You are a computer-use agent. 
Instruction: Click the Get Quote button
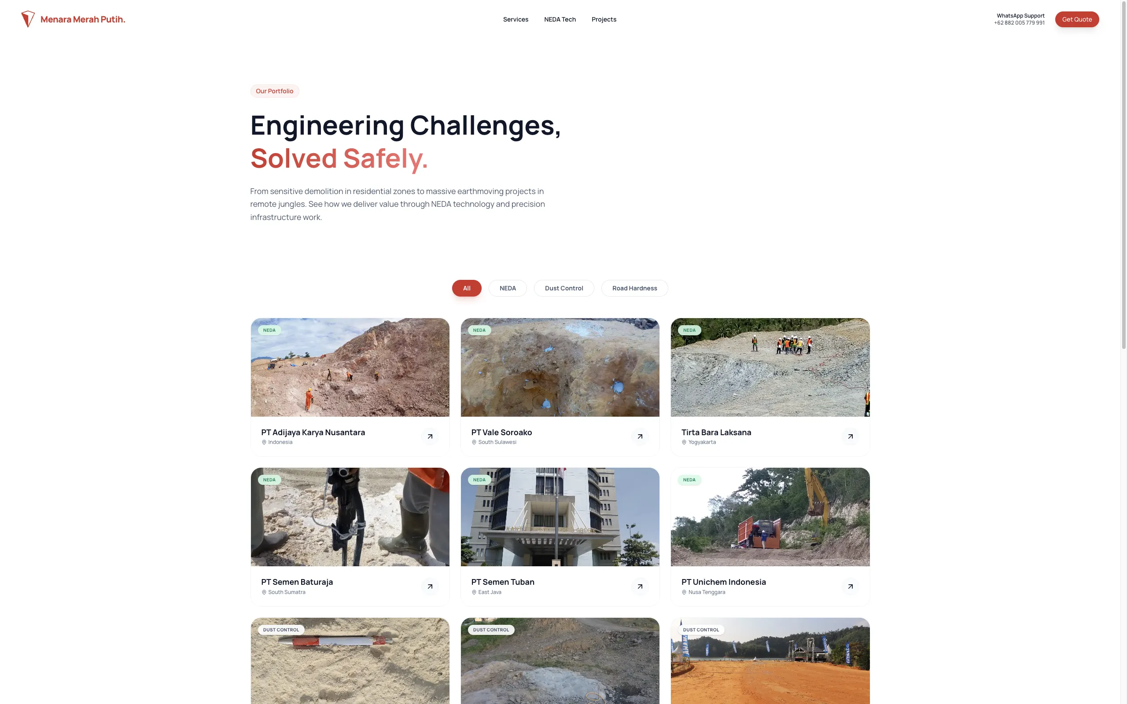coord(1077,19)
